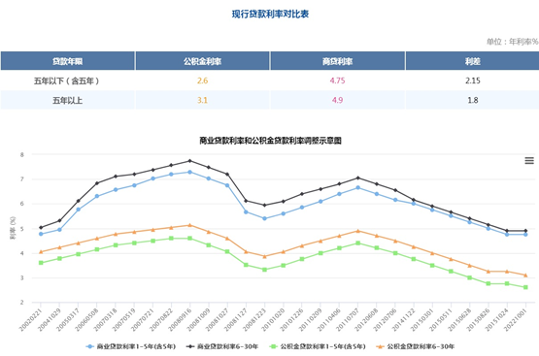Toggle 商业贷款利率1-5年 legend series
The height and width of the screenshot is (356, 539).
point(131,346)
